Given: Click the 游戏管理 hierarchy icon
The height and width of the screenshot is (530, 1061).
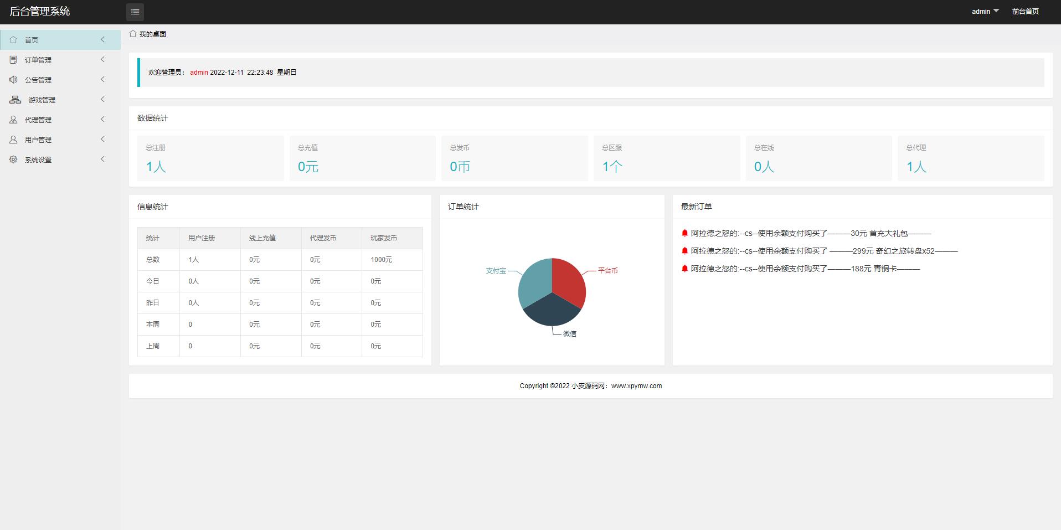Looking at the screenshot, I should (16, 100).
